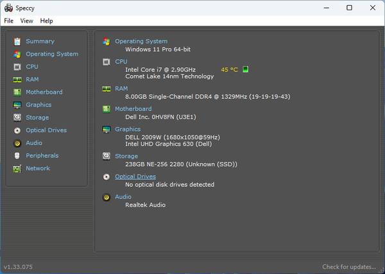The width and height of the screenshot is (385, 274).
Task: Click Check for updates link
Action: click(x=349, y=267)
